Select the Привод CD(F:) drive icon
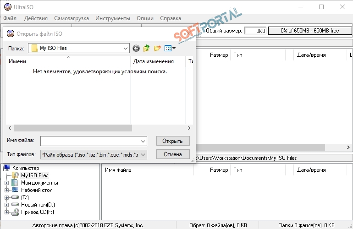353x229 pixels. [x=15, y=212]
